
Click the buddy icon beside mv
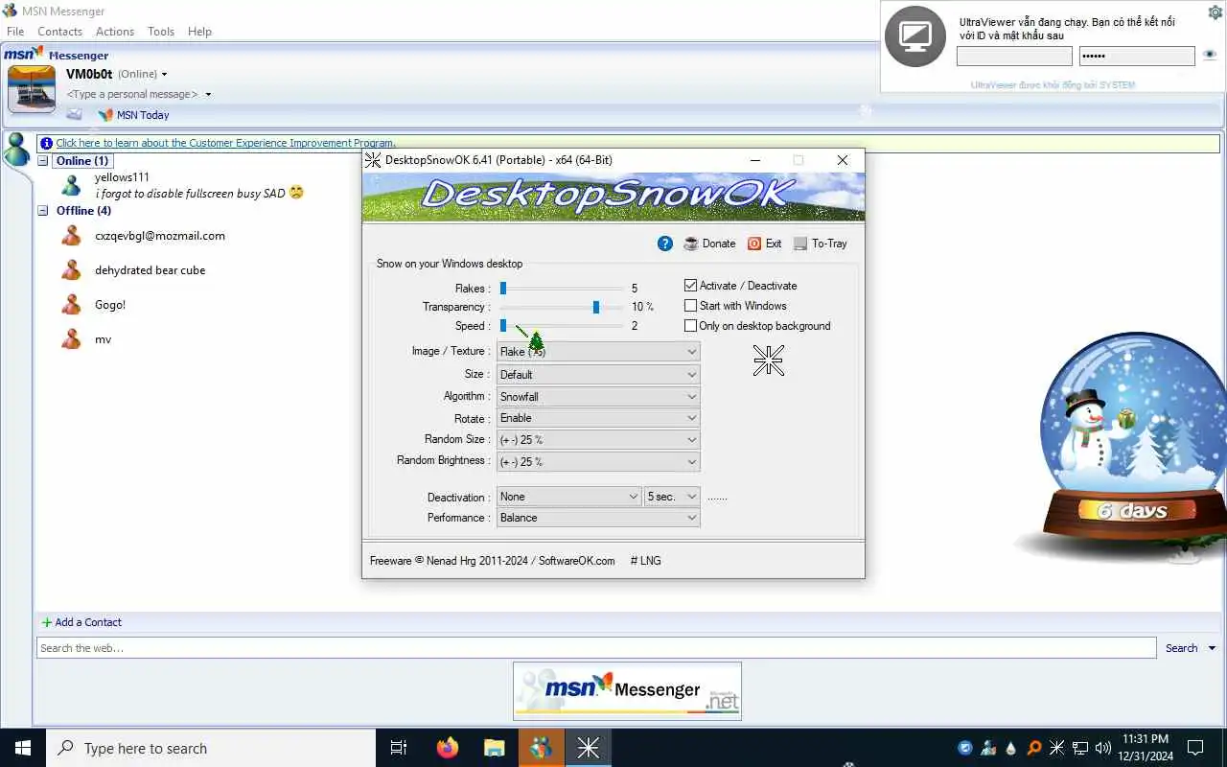pos(71,339)
